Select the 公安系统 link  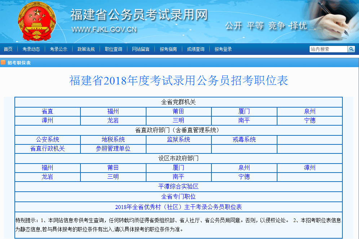[x=47, y=139]
